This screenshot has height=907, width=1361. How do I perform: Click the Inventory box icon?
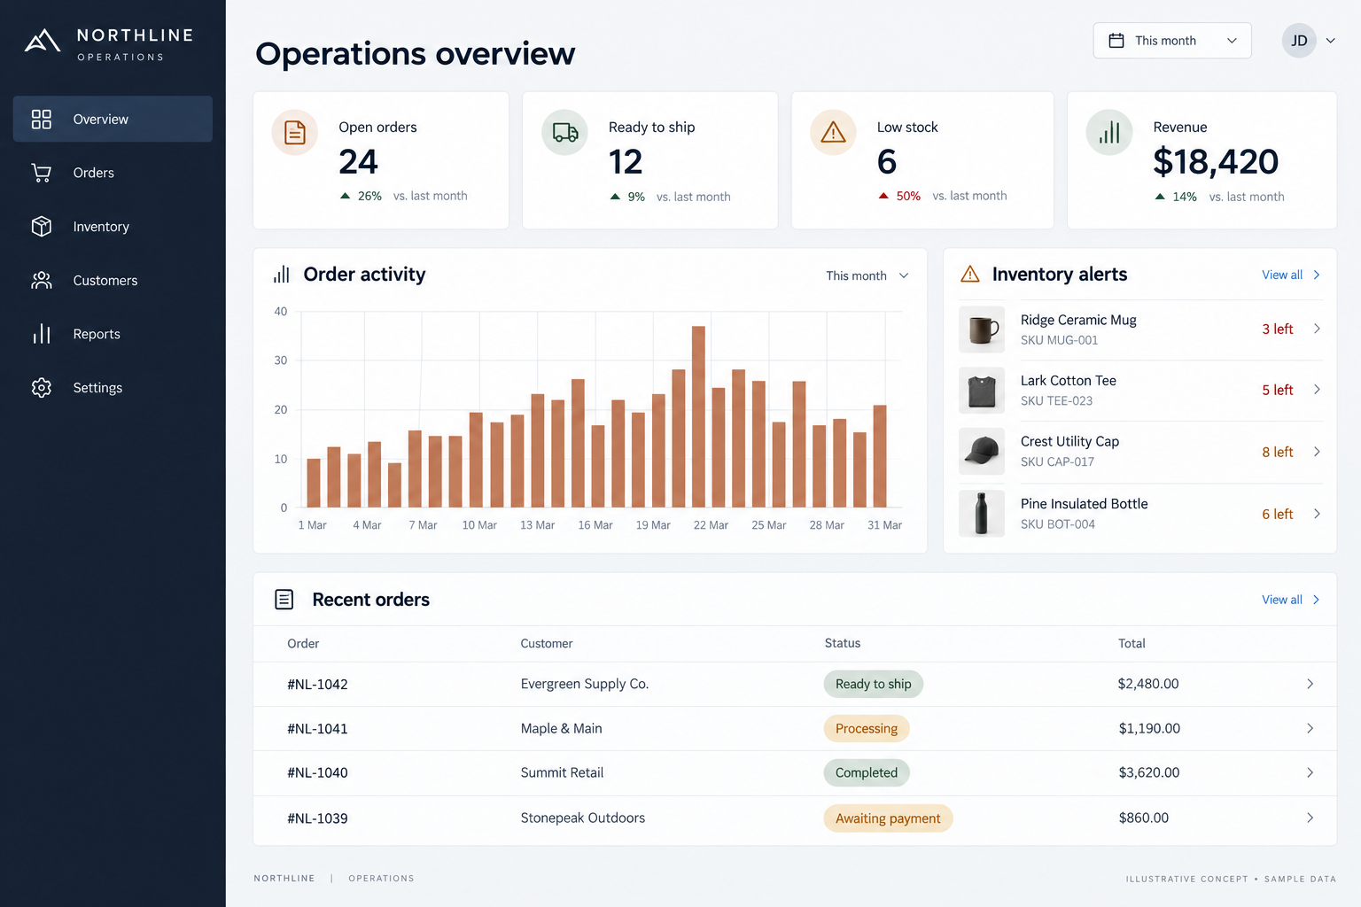click(x=42, y=227)
